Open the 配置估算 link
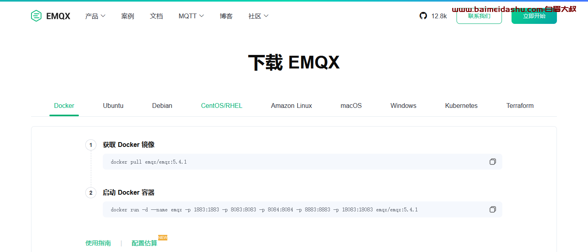The width and height of the screenshot is (588, 252). 144,243
